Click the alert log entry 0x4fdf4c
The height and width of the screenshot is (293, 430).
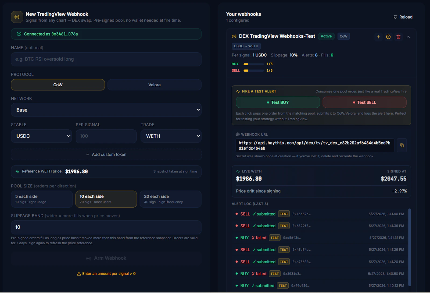coord(320,250)
